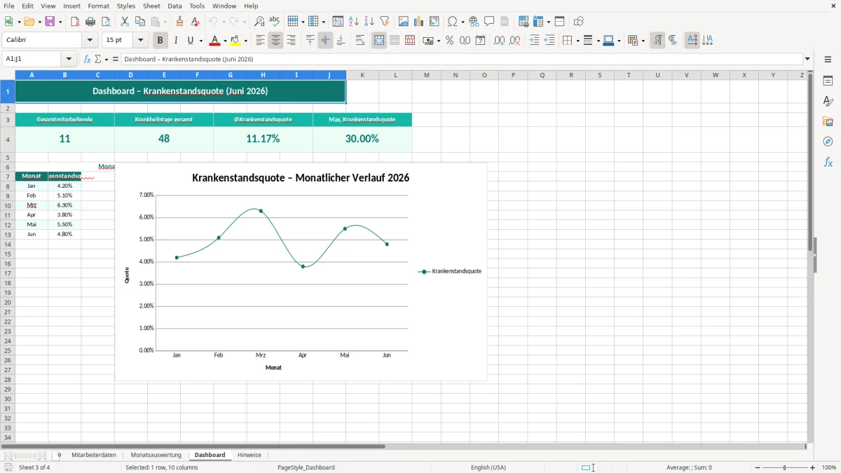Viewport: 841px width, 473px height.
Task: Open Background Color dropdown arrow
Action: pos(245,41)
